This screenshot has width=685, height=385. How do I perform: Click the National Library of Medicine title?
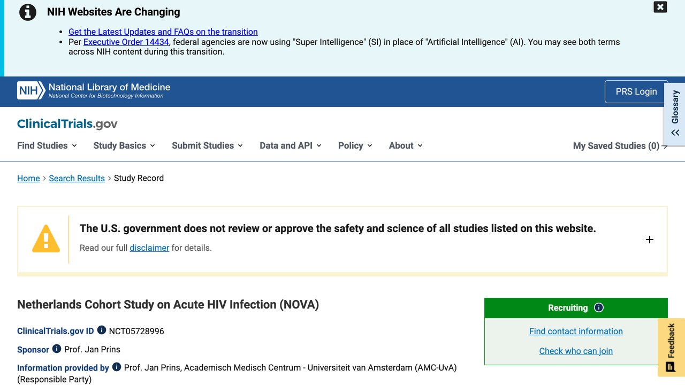tap(109, 87)
